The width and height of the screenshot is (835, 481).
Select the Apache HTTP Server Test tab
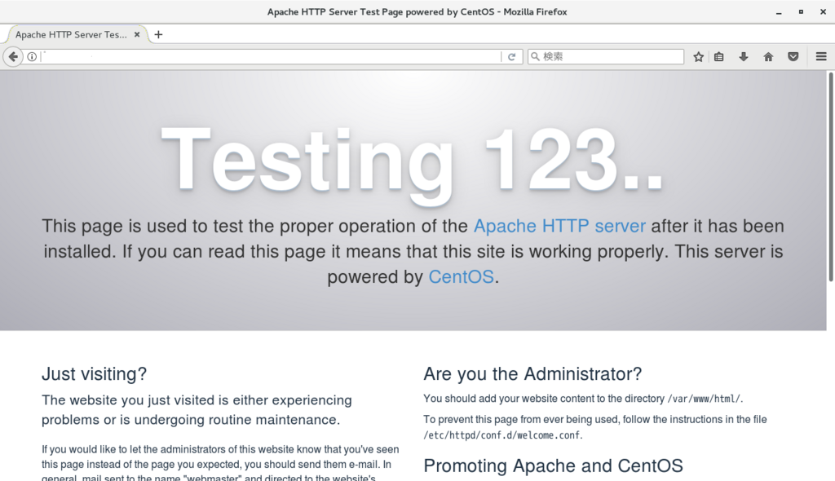[x=76, y=34]
